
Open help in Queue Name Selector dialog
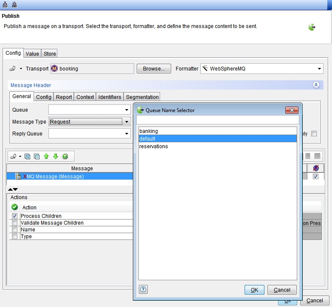[x=143, y=290]
